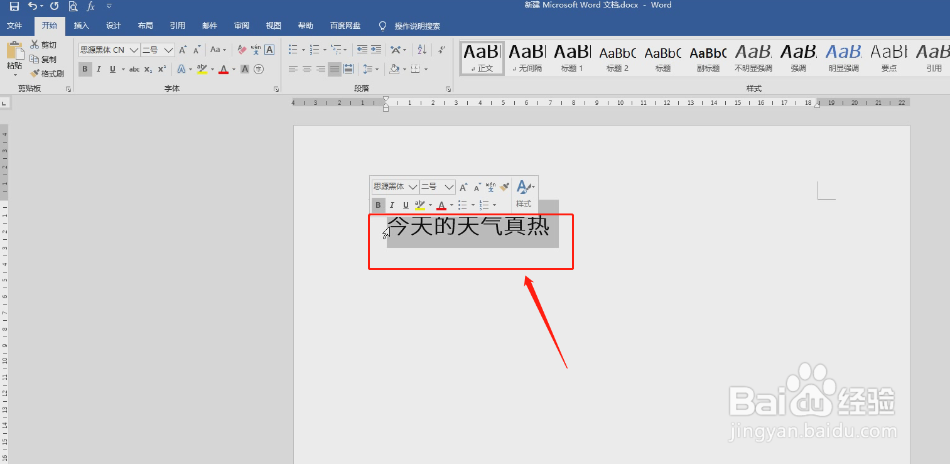Increase font size using ribbon Grow Font icon
The width and height of the screenshot is (950, 464).
(183, 50)
